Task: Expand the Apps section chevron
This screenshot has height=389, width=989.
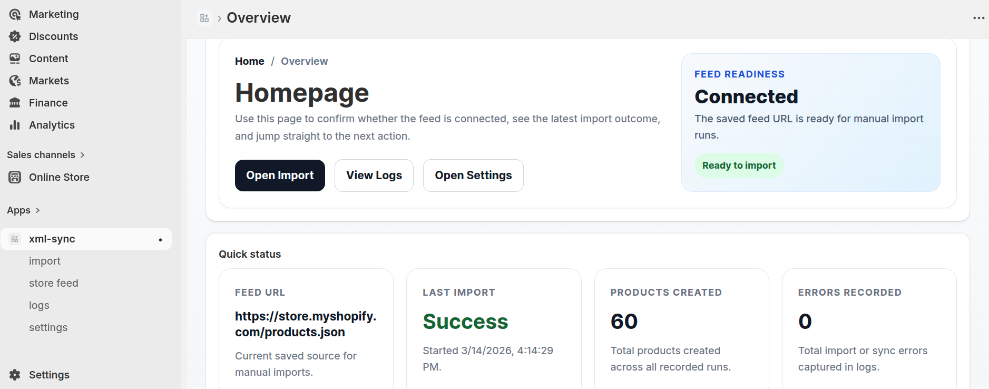Action: pos(37,210)
